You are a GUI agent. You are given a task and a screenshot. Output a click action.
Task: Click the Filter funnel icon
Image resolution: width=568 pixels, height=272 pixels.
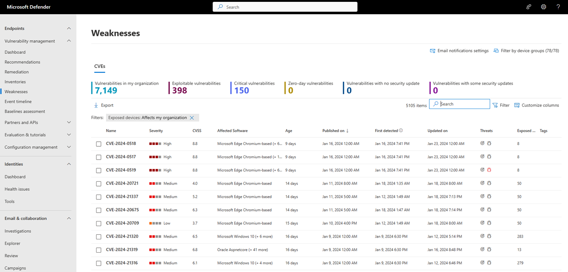[495, 105]
